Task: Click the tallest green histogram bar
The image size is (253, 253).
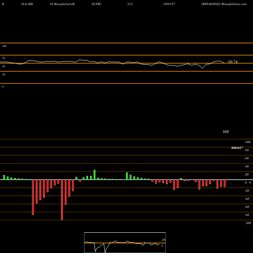Action: point(95,175)
